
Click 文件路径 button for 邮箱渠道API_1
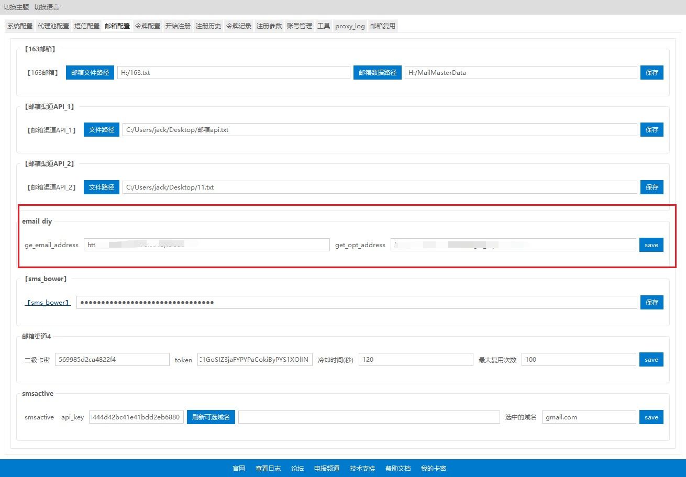[x=102, y=130]
